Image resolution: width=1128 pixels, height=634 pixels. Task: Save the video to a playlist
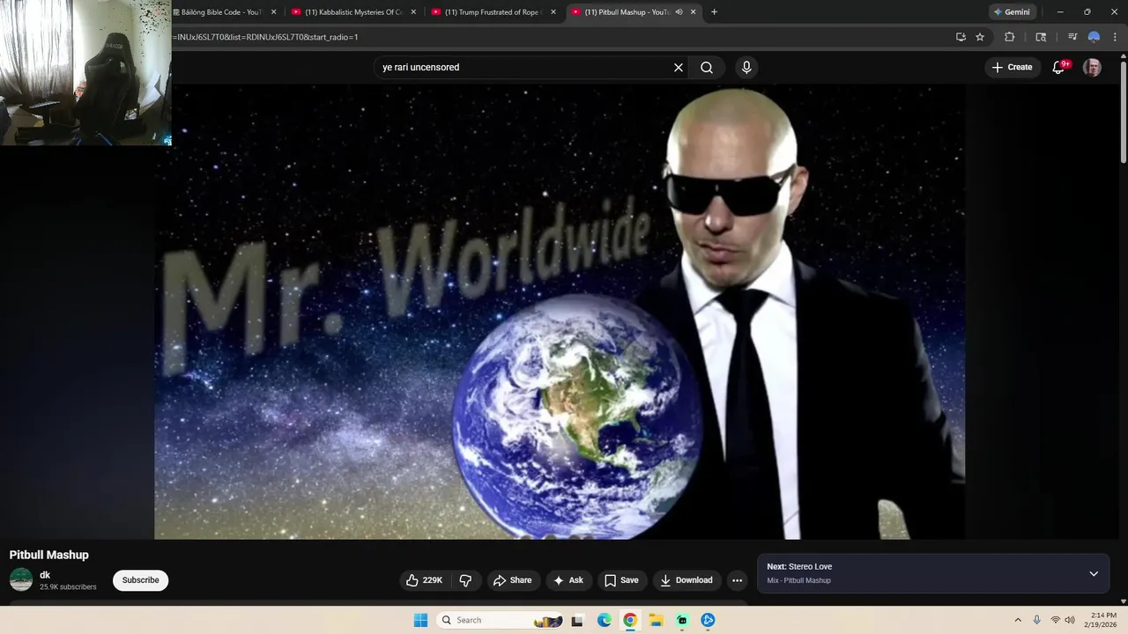point(621,580)
